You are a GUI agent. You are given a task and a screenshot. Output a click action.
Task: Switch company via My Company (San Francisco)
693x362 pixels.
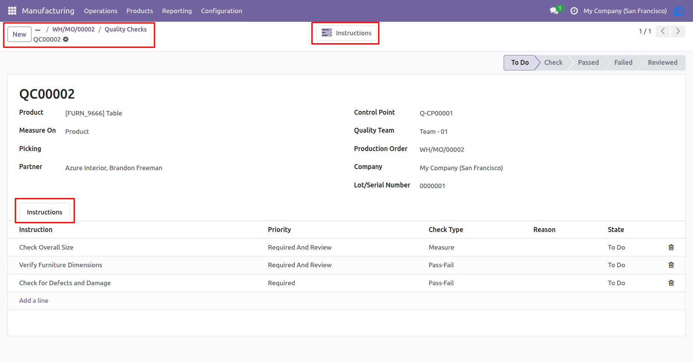625,11
